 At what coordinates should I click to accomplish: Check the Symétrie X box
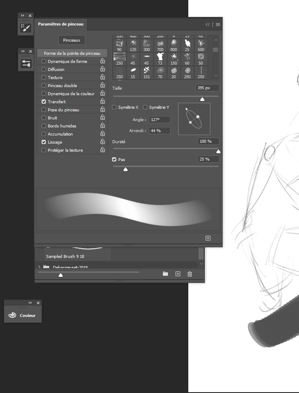pos(114,107)
